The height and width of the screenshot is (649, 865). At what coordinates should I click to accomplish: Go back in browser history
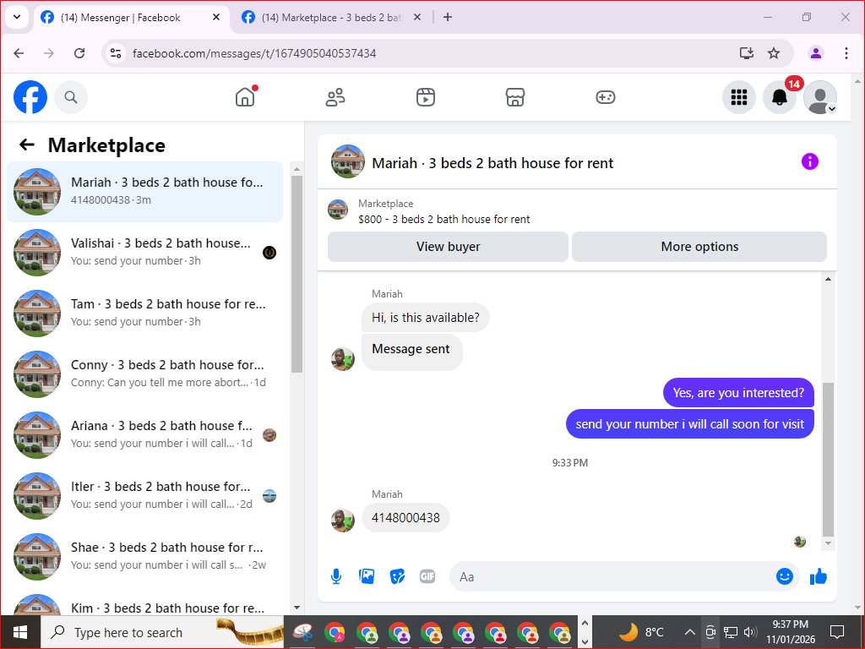click(19, 53)
